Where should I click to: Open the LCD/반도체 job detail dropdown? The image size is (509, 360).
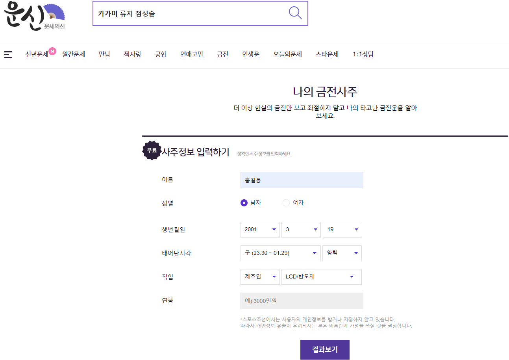click(x=321, y=276)
